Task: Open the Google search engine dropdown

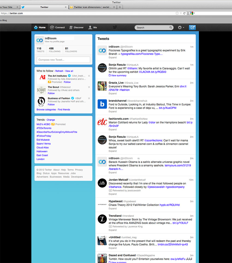Action: (192, 13)
